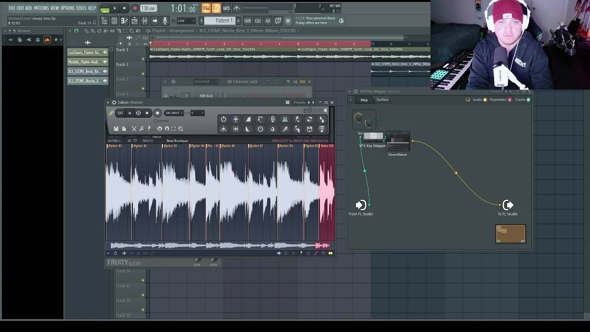Toggle the 3.2 recording countdown icon

pyautogui.click(x=216, y=8)
